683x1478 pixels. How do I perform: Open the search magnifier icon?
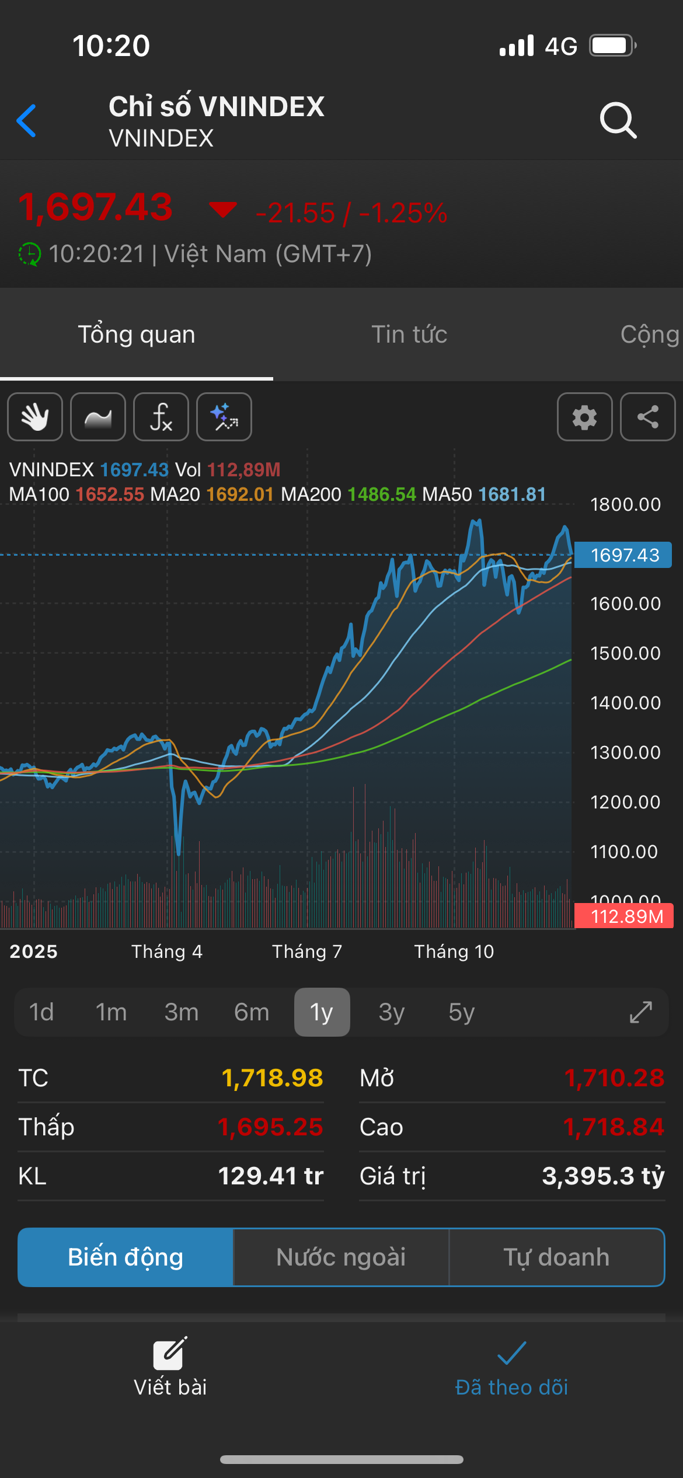618,120
